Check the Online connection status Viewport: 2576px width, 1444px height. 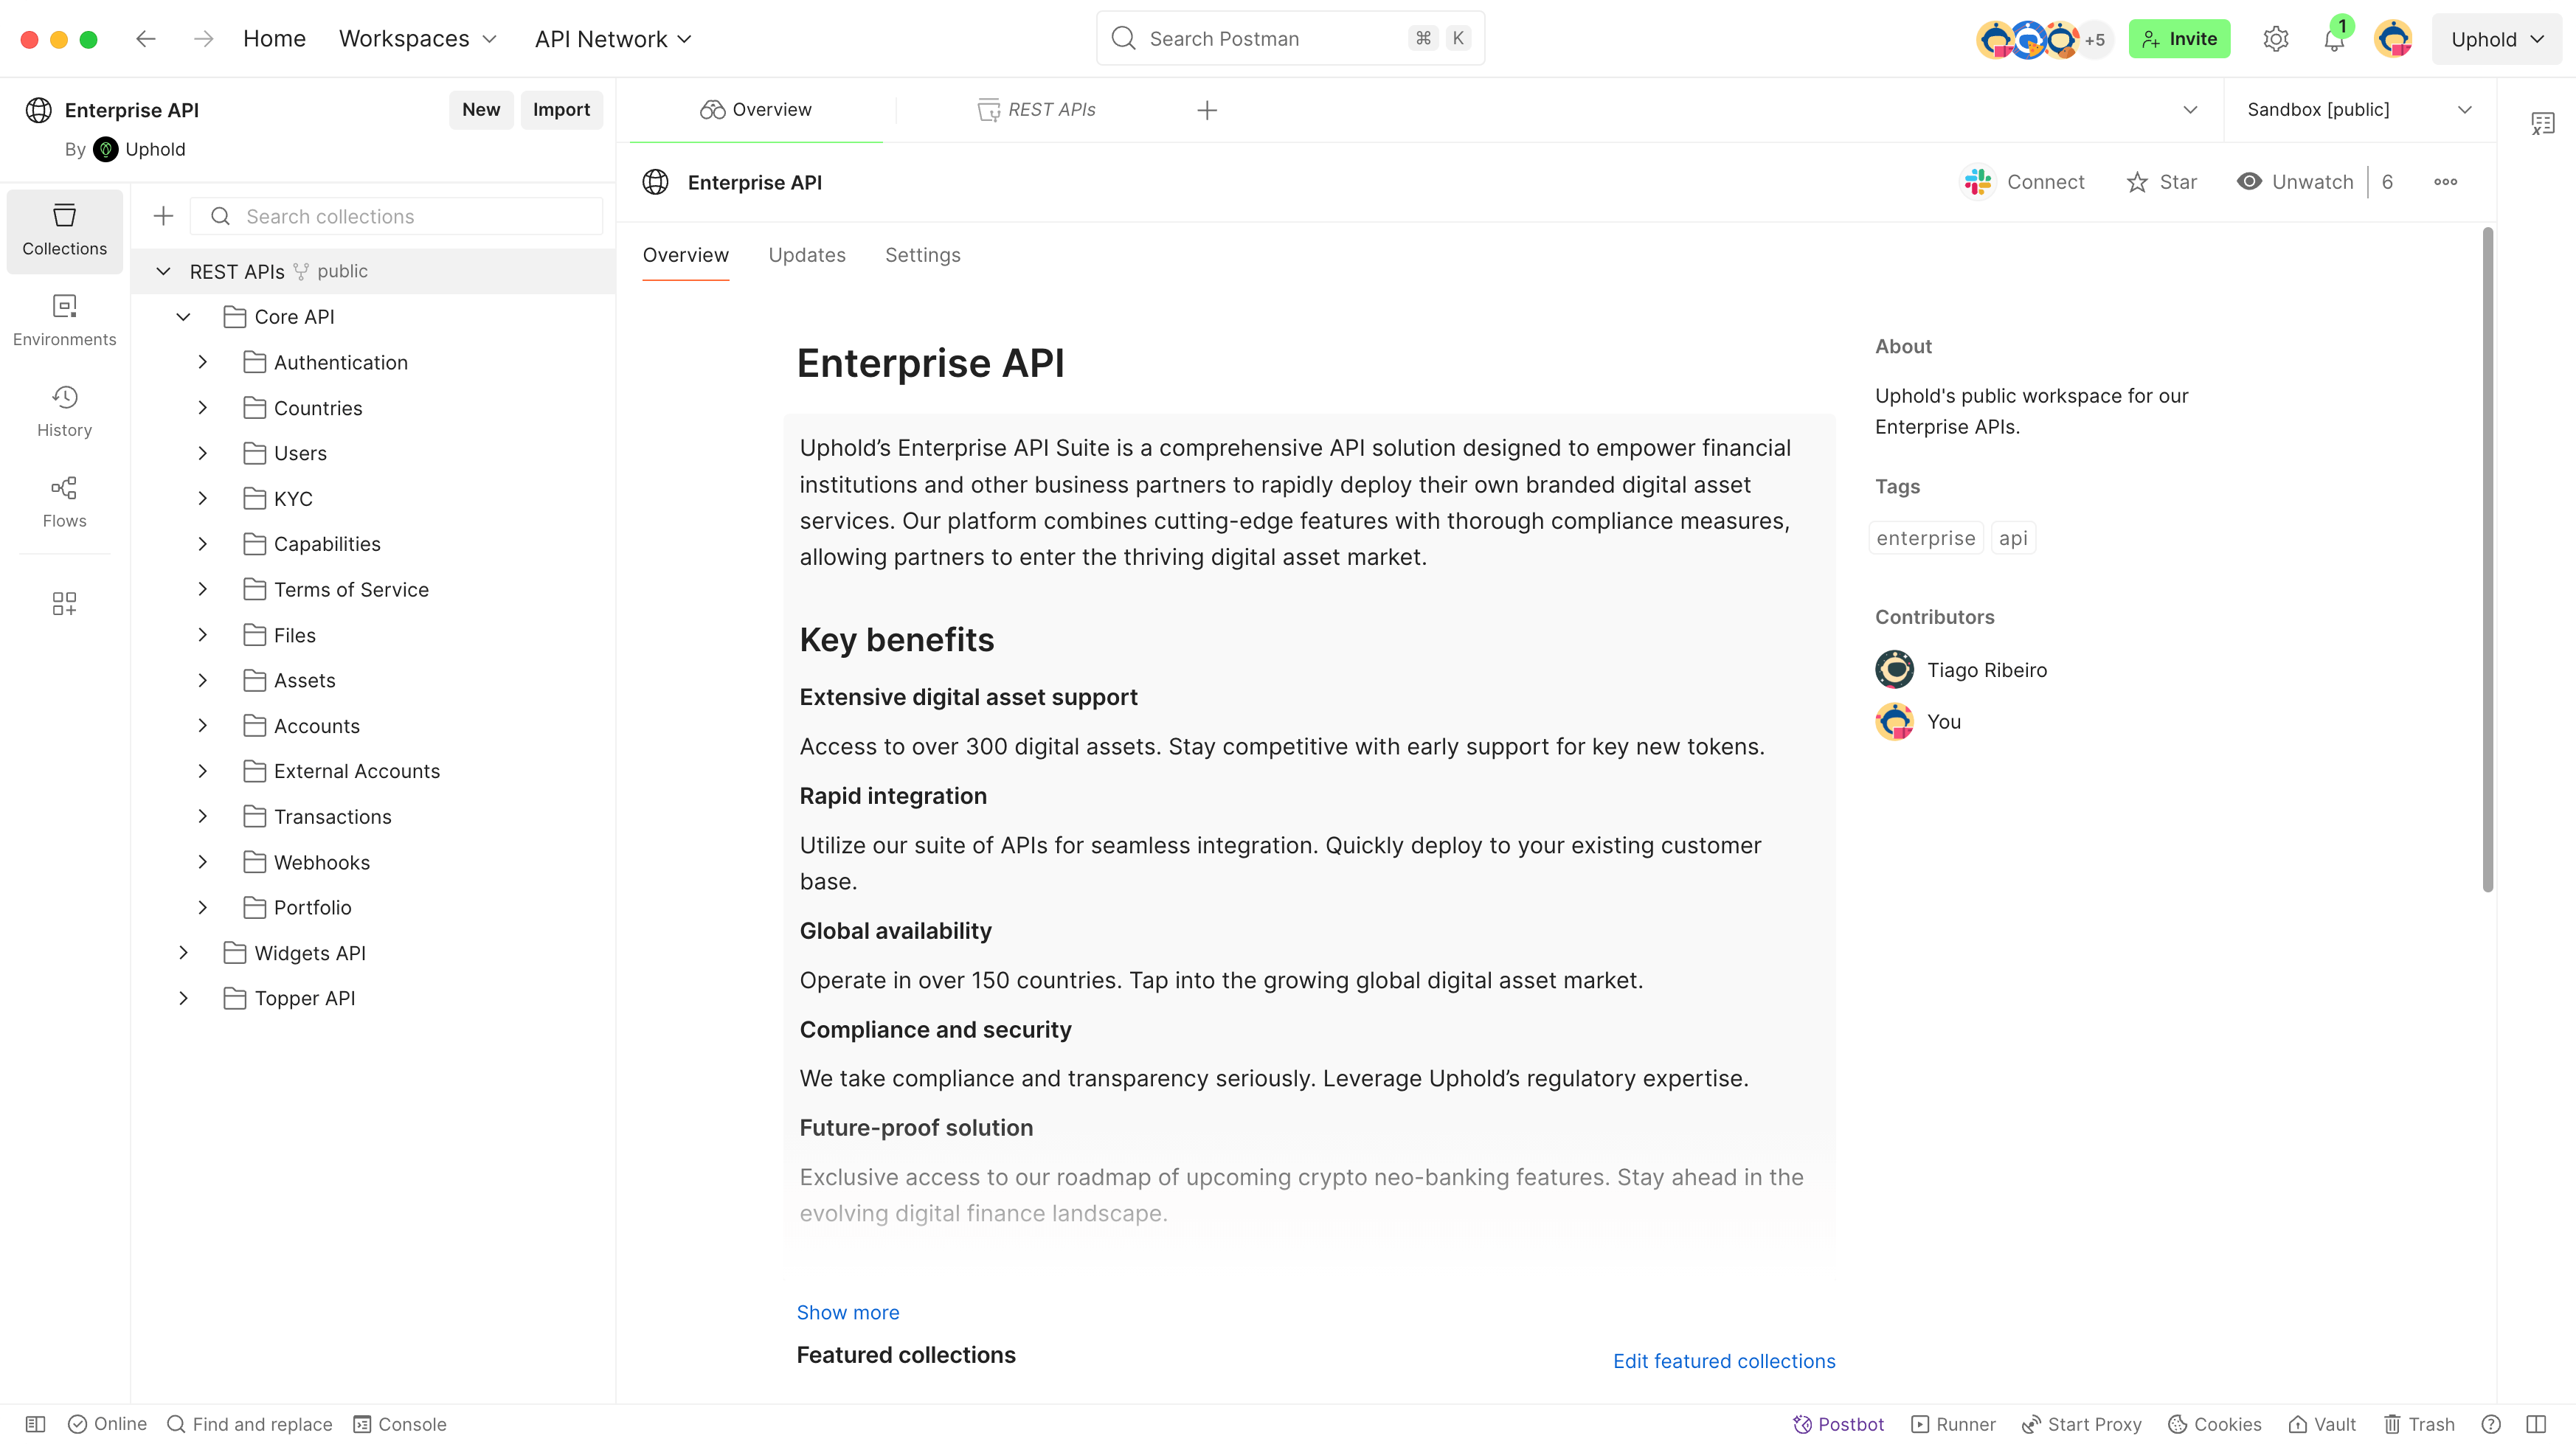point(107,1424)
